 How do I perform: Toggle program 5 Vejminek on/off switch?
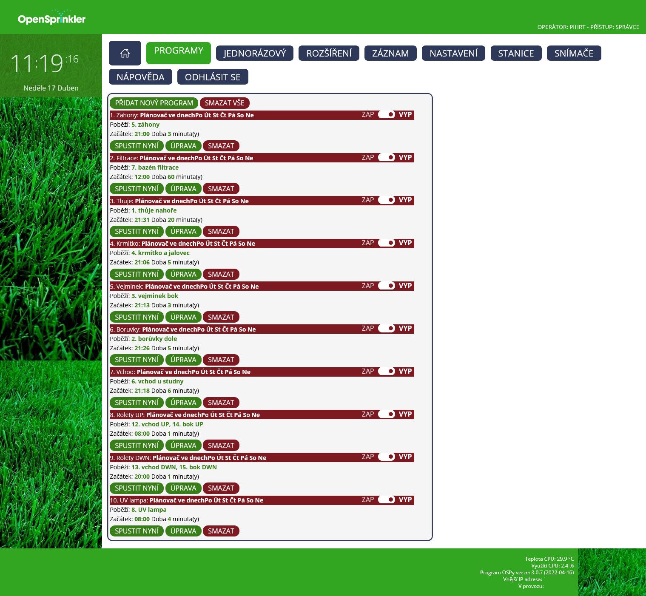coord(387,286)
